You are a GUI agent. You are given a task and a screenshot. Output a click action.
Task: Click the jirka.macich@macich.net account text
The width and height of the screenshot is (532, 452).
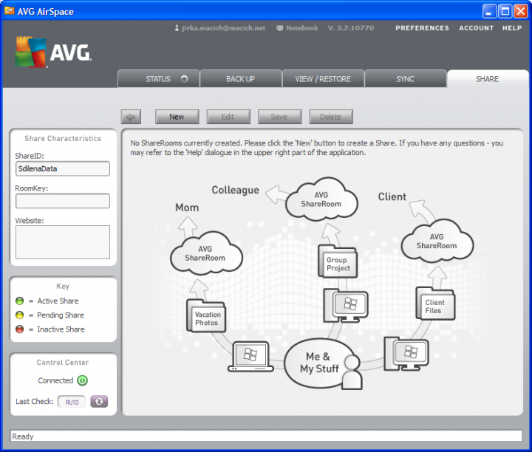coord(224,28)
